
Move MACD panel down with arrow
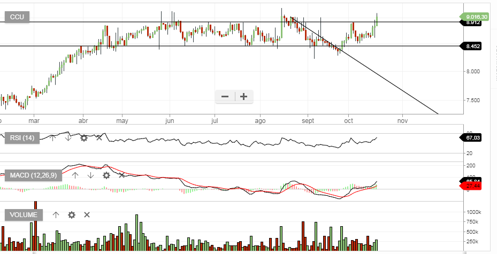tap(90, 175)
